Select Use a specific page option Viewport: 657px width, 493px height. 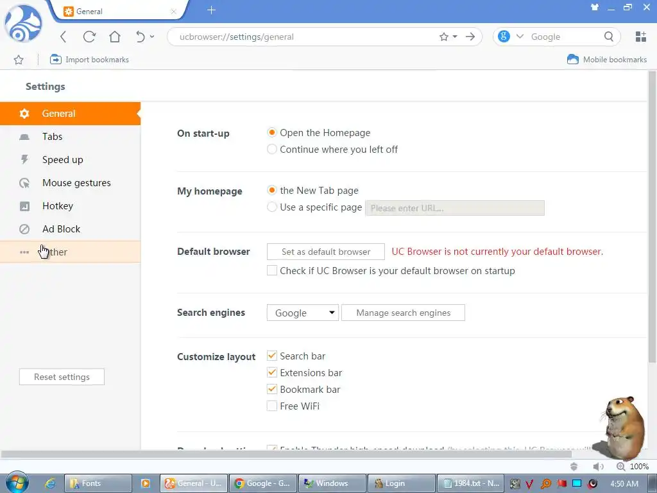click(272, 207)
